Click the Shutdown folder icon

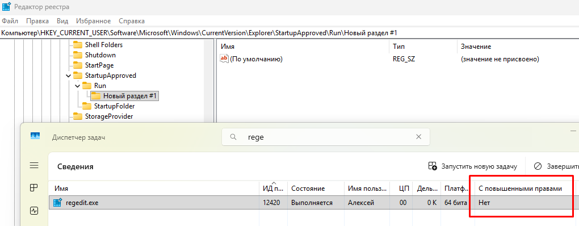coord(78,55)
